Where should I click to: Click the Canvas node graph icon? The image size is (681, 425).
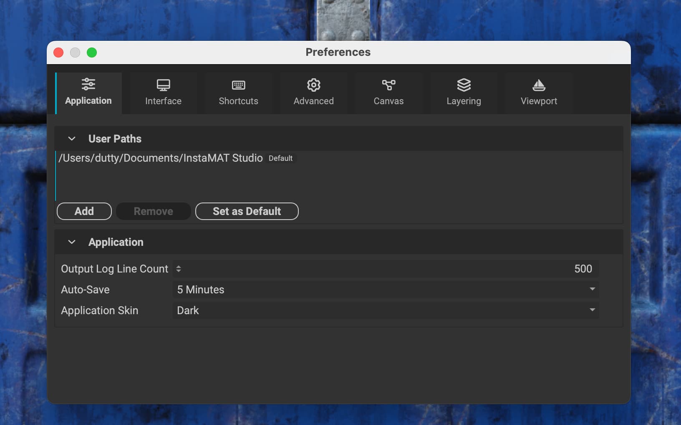click(x=388, y=85)
